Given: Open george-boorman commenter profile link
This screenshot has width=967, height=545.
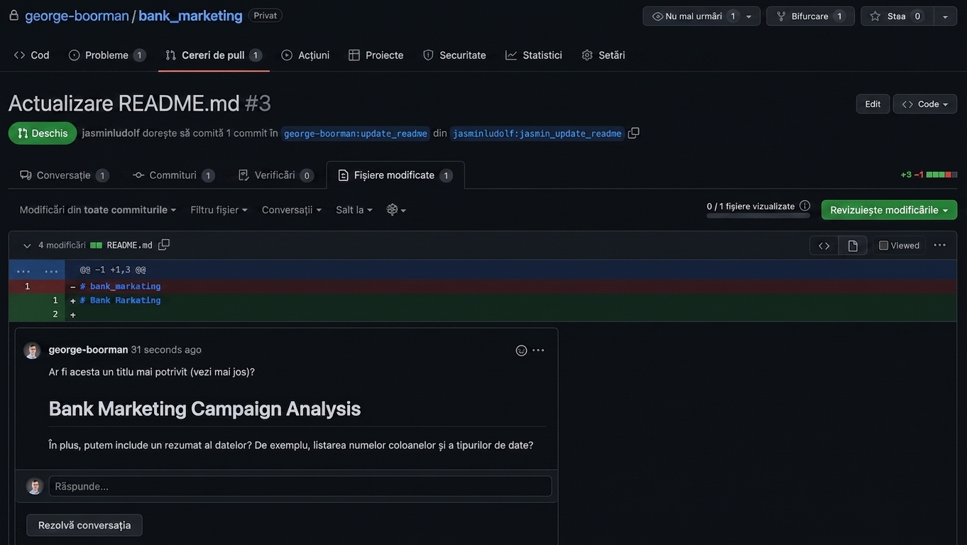Looking at the screenshot, I should 88,350.
